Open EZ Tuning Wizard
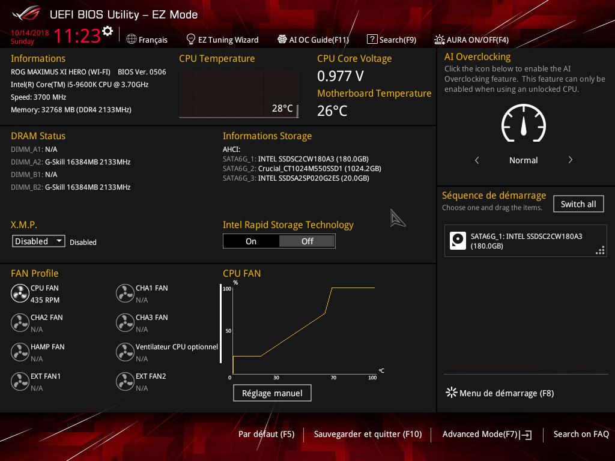Image resolution: width=615 pixels, height=461 pixels. coord(222,40)
